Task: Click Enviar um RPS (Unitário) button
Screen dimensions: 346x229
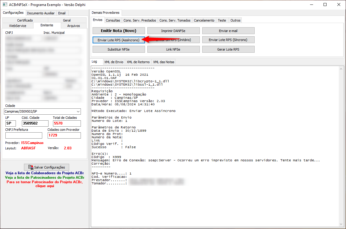Action: tap(173, 40)
